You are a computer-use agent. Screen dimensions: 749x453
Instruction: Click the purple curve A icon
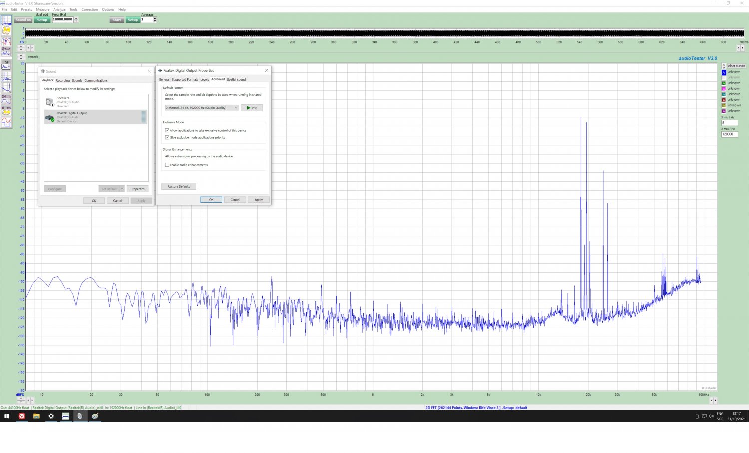[724, 111]
